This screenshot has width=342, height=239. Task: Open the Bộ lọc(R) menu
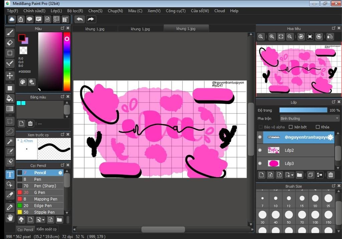point(75,11)
